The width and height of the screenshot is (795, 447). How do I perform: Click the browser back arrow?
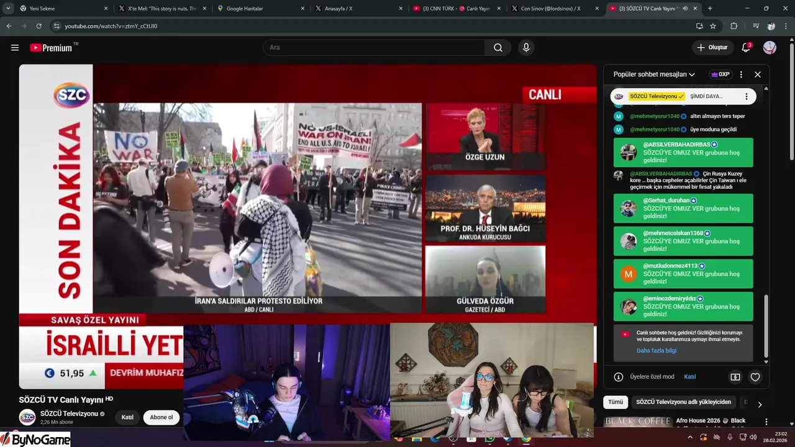pyautogui.click(x=9, y=26)
